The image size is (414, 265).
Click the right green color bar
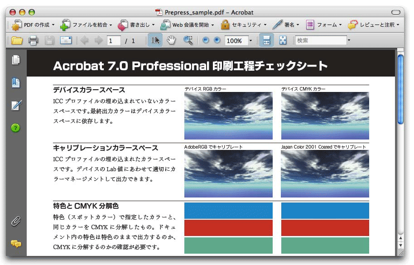click(x=325, y=246)
